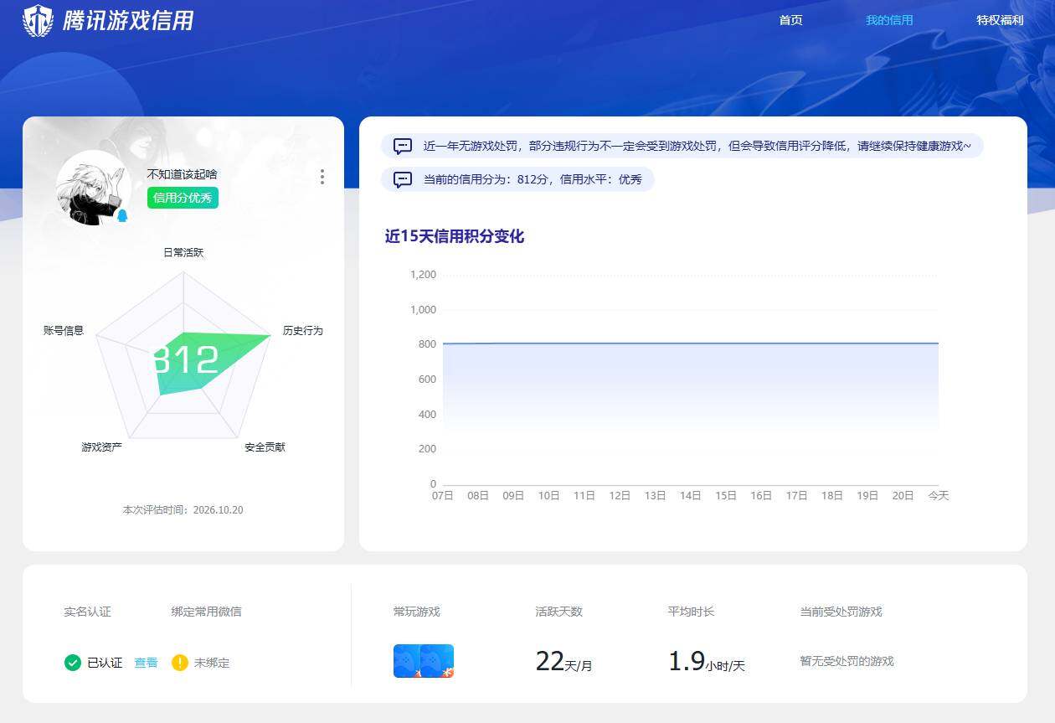Click the 812 score on radar chart

coord(186,359)
